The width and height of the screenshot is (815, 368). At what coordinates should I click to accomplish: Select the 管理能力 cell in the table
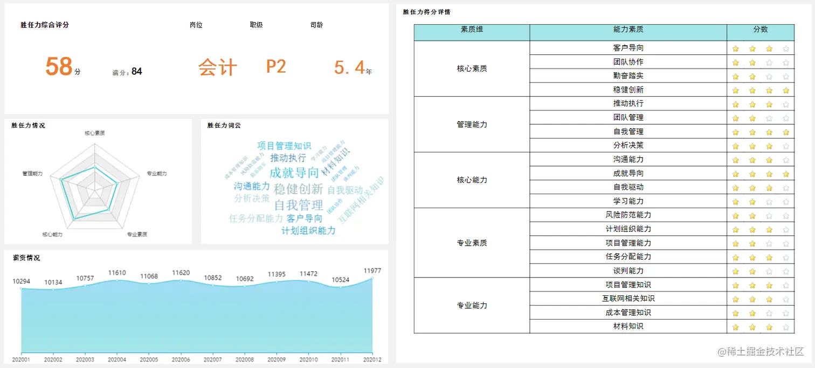pyautogui.click(x=472, y=124)
